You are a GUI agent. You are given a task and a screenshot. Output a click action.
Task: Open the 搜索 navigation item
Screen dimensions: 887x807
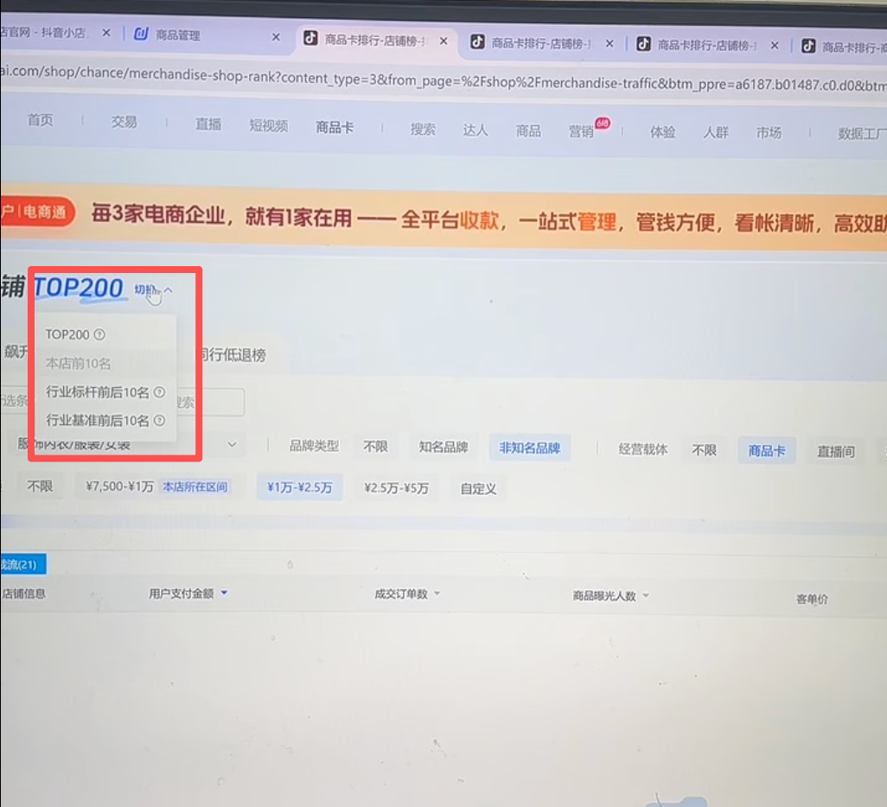coord(423,129)
